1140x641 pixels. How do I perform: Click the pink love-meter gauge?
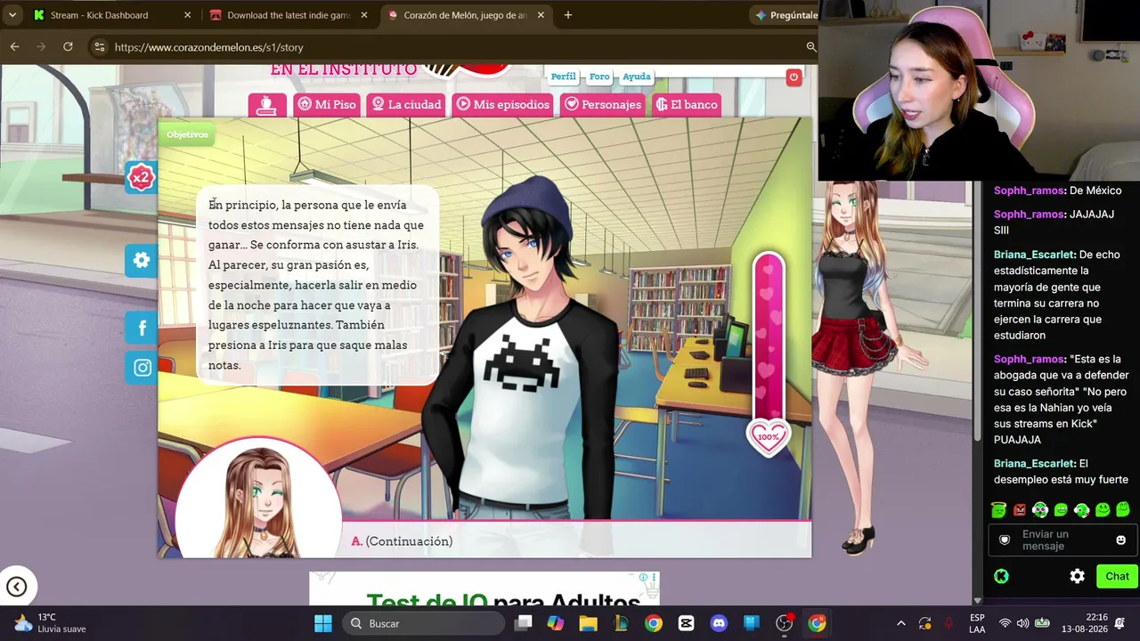coord(769,337)
